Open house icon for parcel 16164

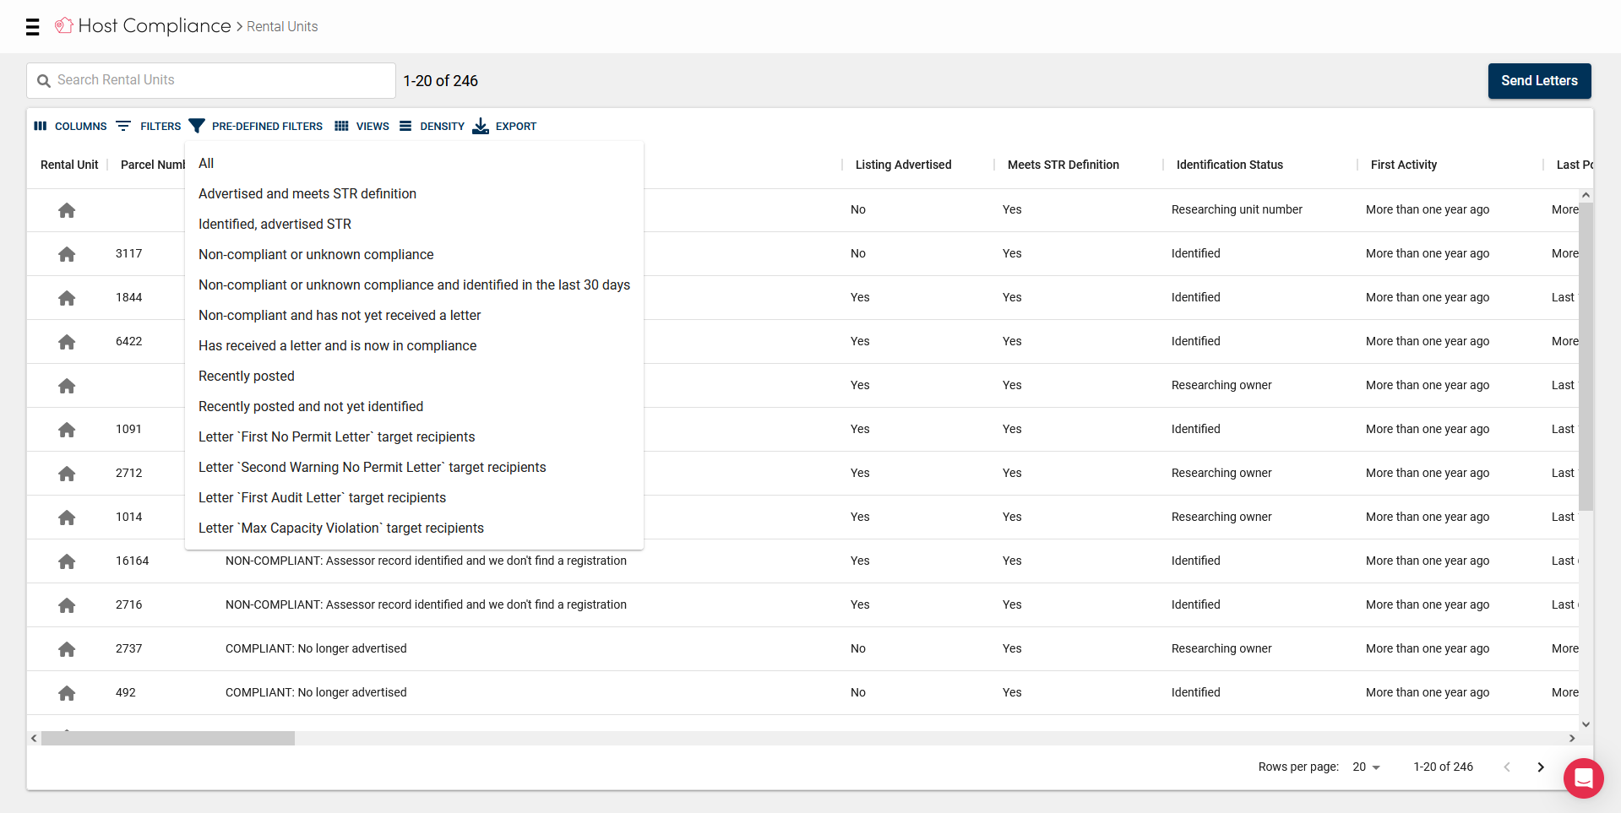point(67,561)
